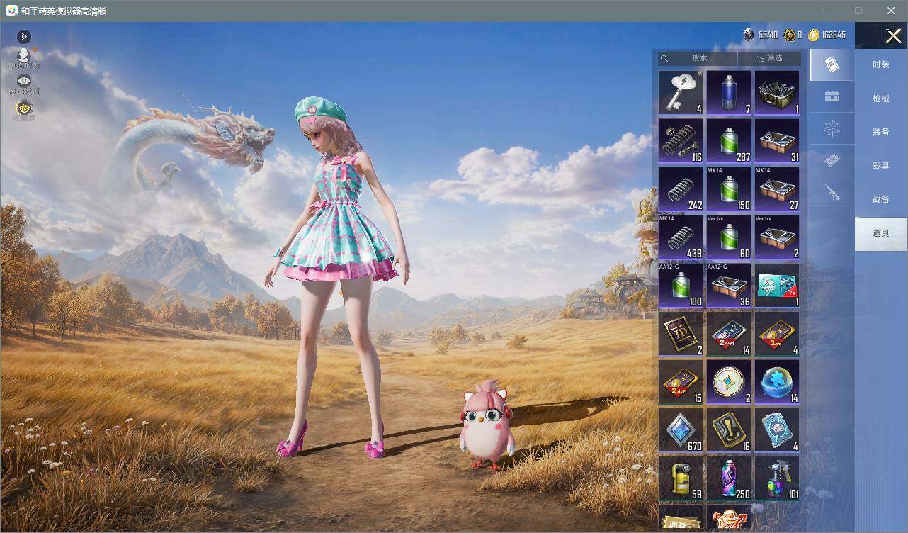
Task: Select the chest subcategory icon
Action: [832, 97]
